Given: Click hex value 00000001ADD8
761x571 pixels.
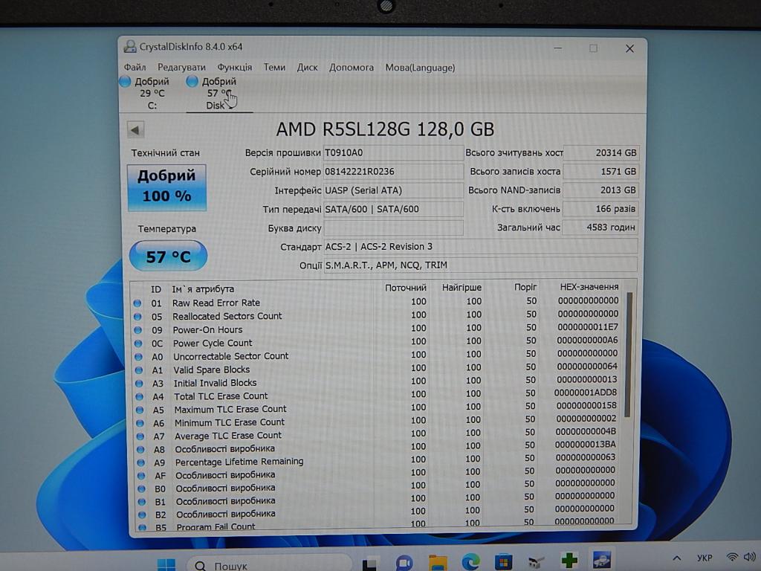Looking at the screenshot, I should tap(586, 393).
